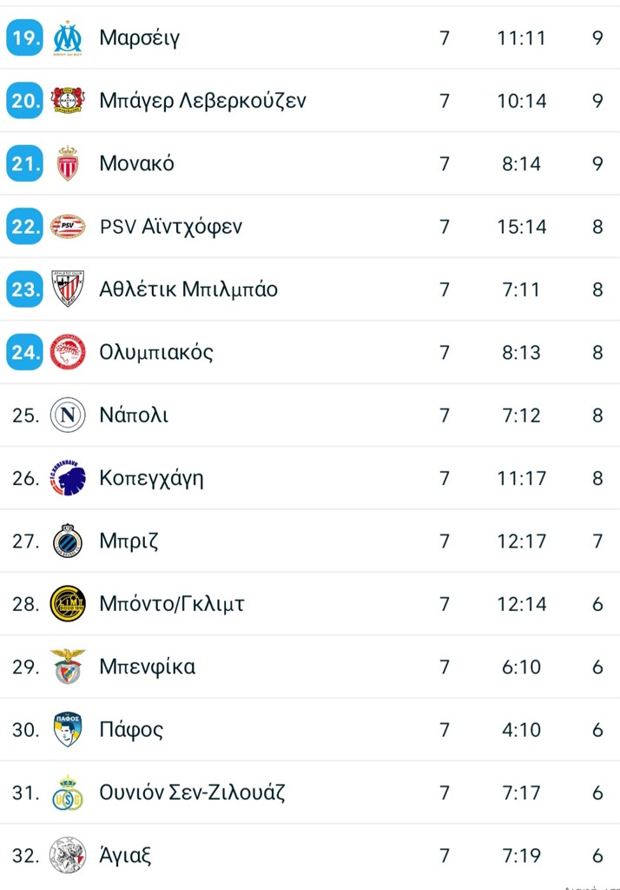Click the Monaco club crest icon
The width and height of the screenshot is (620, 890).
pyautogui.click(x=67, y=163)
